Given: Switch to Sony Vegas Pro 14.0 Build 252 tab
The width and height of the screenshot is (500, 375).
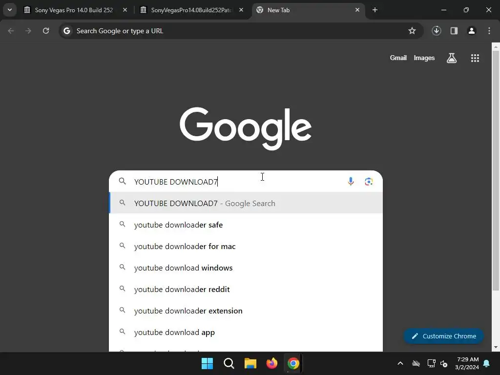Looking at the screenshot, I should tap(75, 10).
